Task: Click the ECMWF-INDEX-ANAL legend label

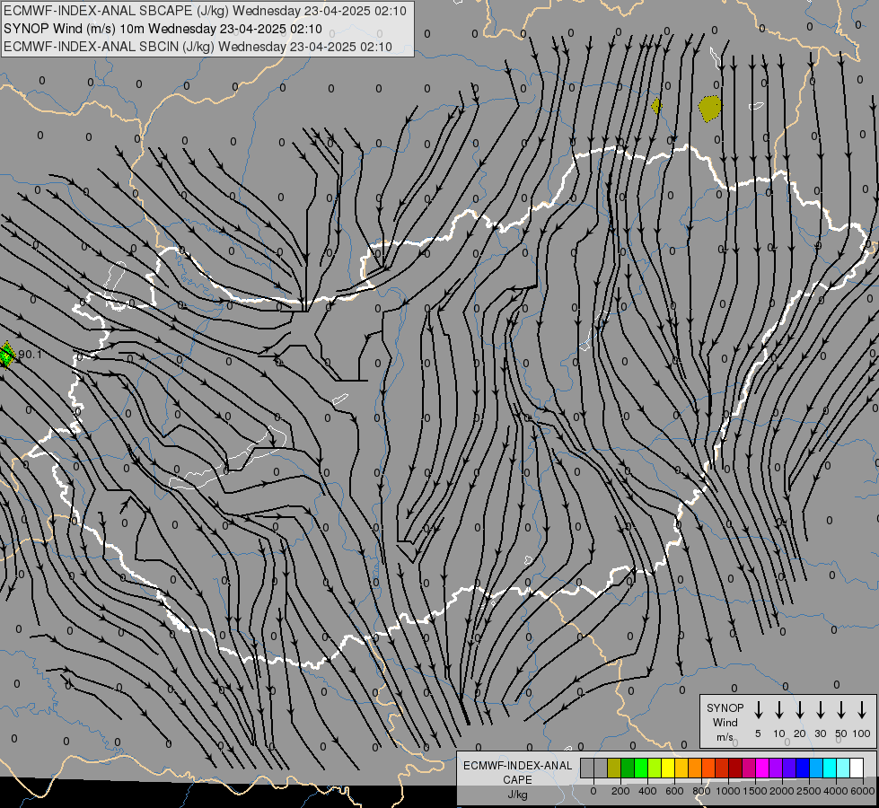Action: [x=517, y=766]
